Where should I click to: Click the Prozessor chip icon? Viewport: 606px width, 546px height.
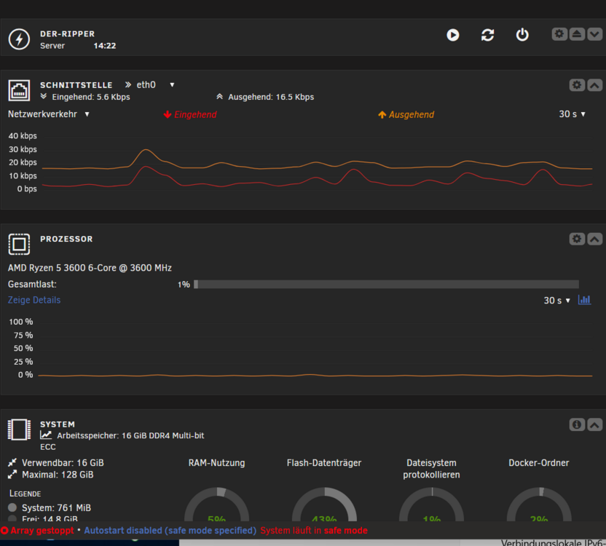click(x=19, y=244)
